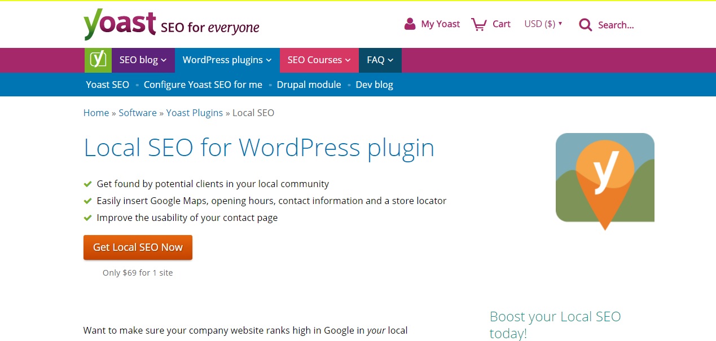Click the My Yoast person icon

(x=410, y=24)
